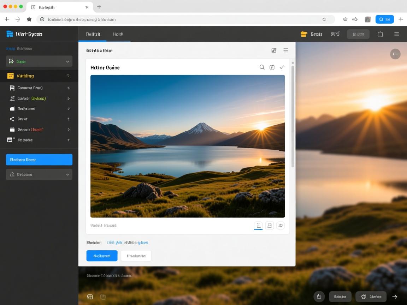The height and width of the screenshot is (305, 407).
Task: Click the blue button at the panel bottom
Action: point(102,256)
